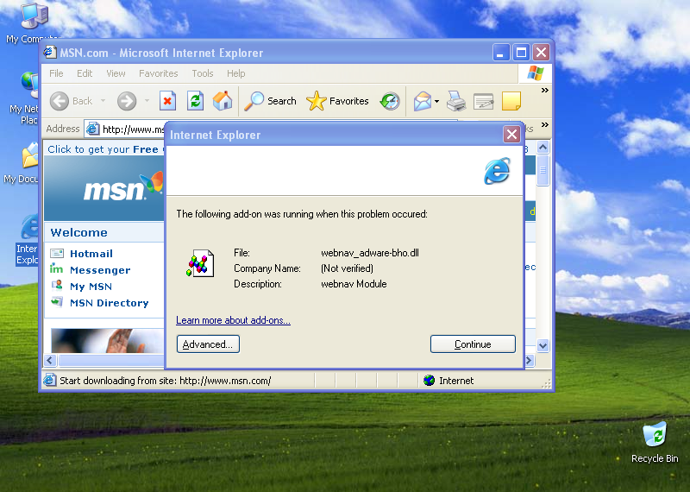Click the vertical scrollbar thumb
Image resolution: width=690 pixels, height=492 pixels.
tap(543, 170)
